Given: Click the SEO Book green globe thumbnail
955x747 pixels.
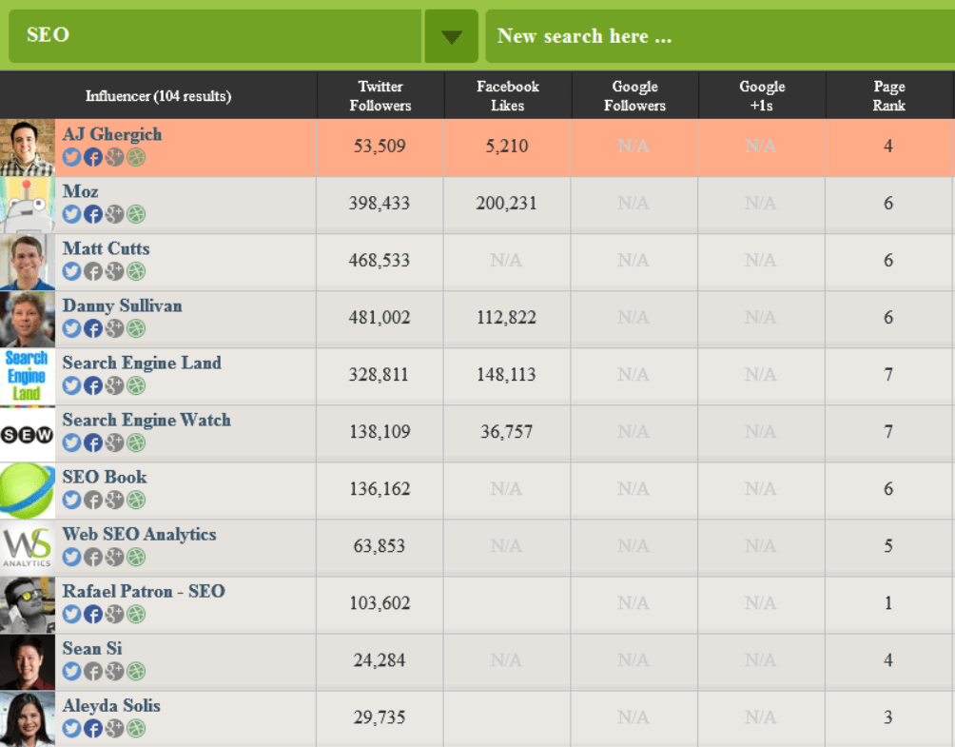Looking at the screenshot, I should coord(28,491).
